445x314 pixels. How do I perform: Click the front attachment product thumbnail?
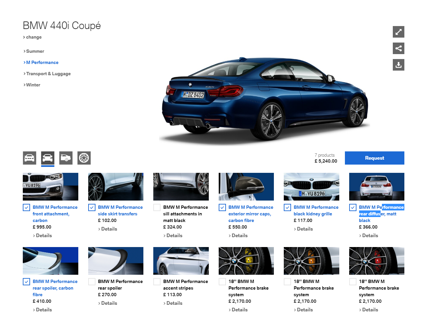coord(51,187)
